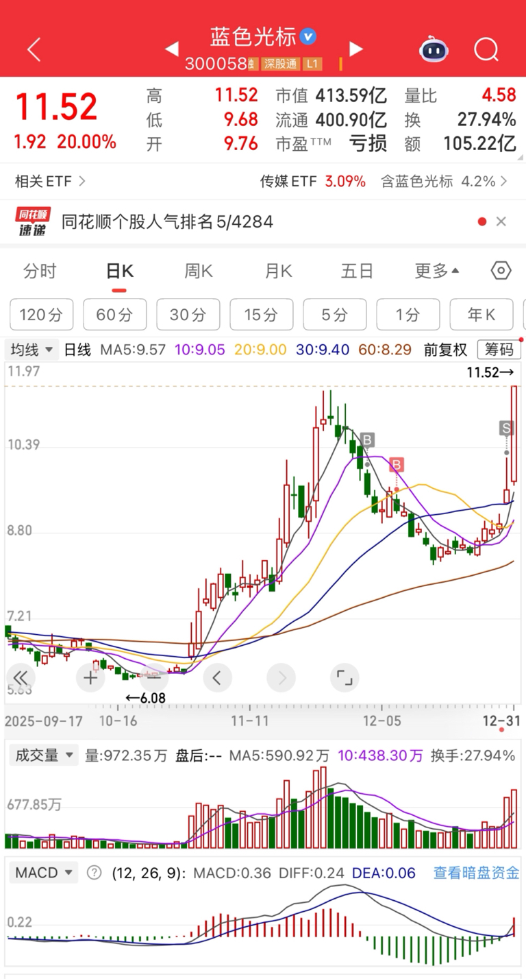Tap the ←6.08 low price annotation
526x979 pixels.
tap(145, 699)
